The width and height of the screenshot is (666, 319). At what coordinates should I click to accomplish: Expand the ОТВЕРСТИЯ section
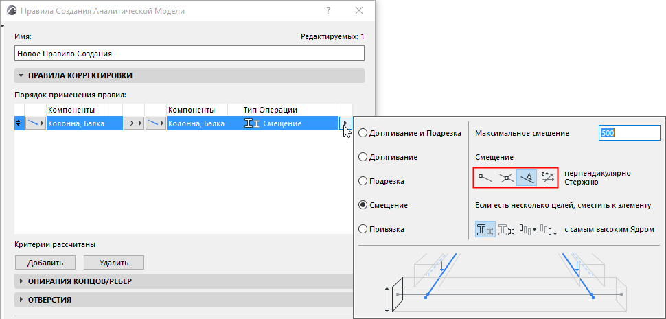point(183,300)
